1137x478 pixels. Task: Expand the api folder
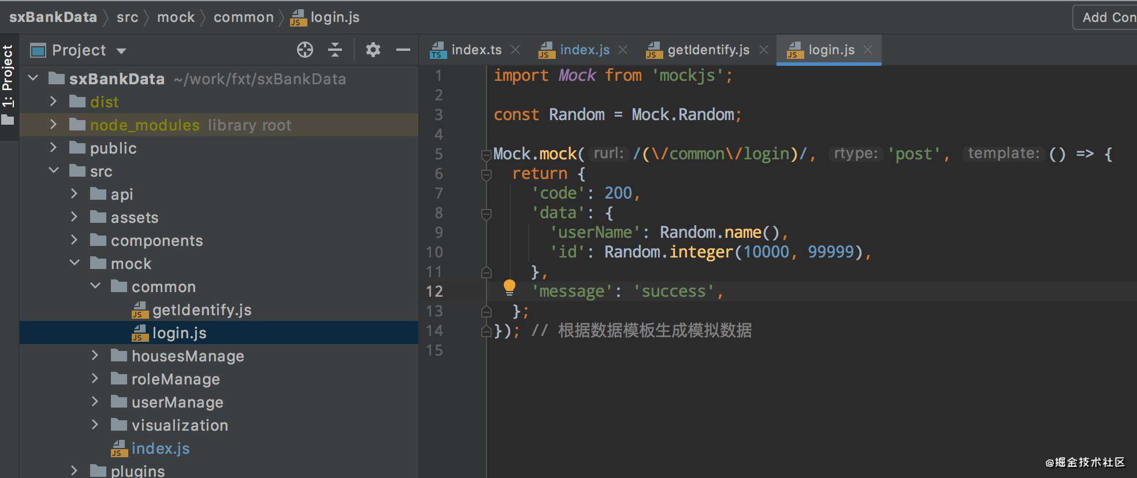pos(74,194)
